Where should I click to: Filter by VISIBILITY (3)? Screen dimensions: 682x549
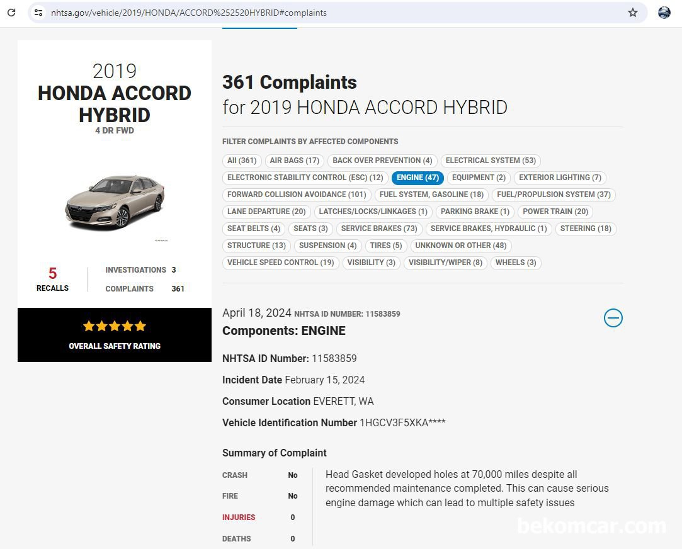click(371, 263)
